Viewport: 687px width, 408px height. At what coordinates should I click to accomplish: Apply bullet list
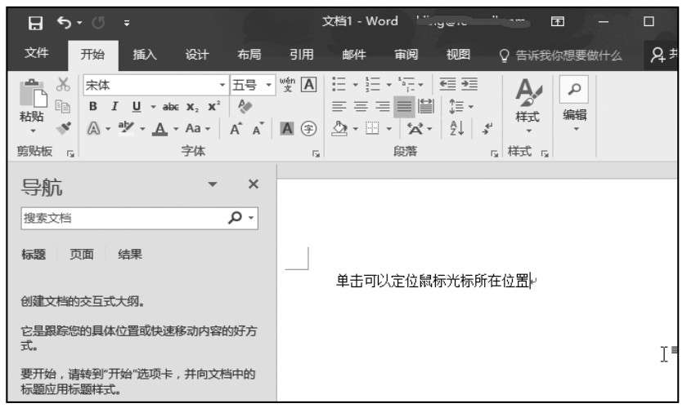[339, 84]
